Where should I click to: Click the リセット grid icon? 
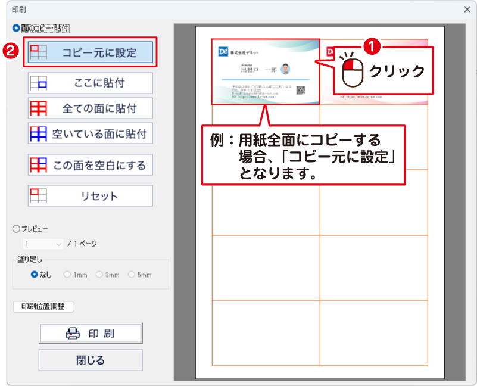[39, 195]
